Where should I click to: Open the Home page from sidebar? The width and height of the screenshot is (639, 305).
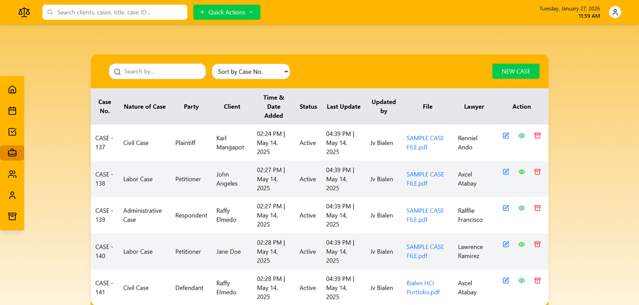click(x=12, y=89)
